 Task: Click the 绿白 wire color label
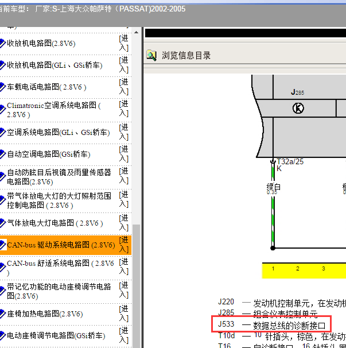point(274,187)
